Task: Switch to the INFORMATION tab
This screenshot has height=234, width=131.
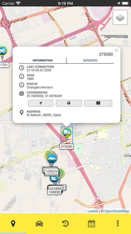Action: [x=42, y=61]
